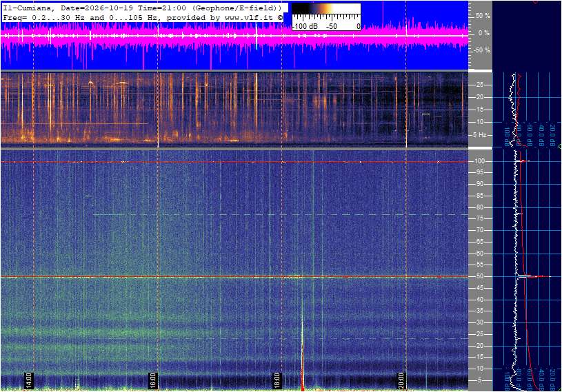Click the '45' Hz axis label

479,288
